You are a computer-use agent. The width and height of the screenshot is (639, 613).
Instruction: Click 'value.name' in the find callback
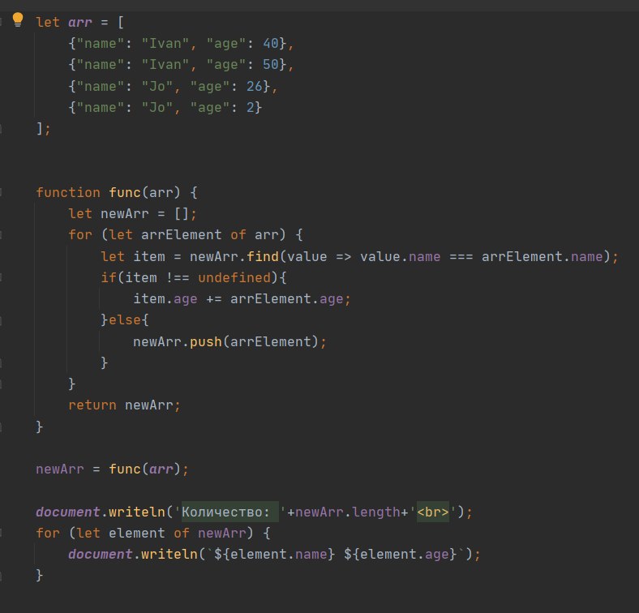pos(401,256)
